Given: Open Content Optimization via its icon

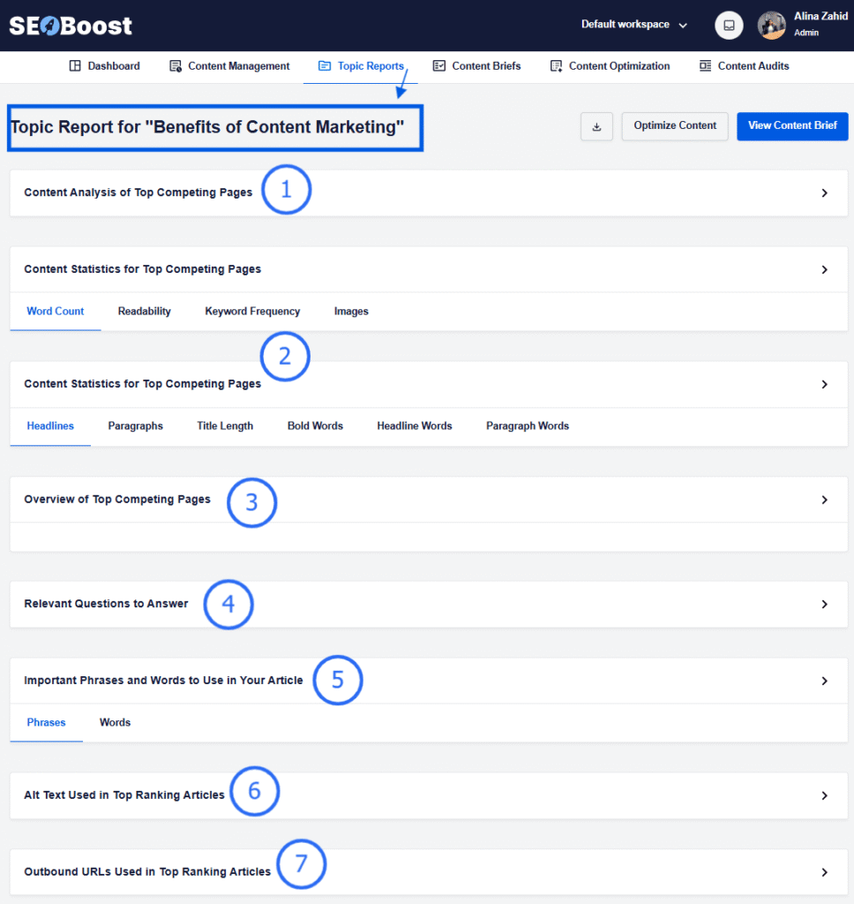Looking at the screenshot, I should coord(554,65).
